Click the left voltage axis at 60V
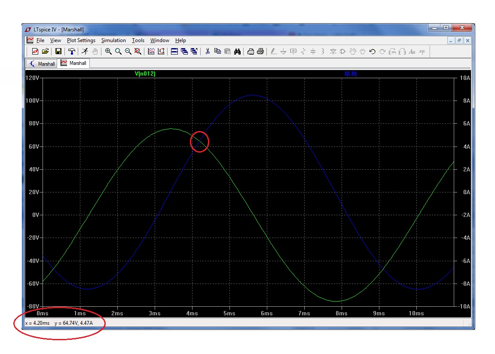The height and width of the screenshot is (354, 495). click(x=33, y=146)
